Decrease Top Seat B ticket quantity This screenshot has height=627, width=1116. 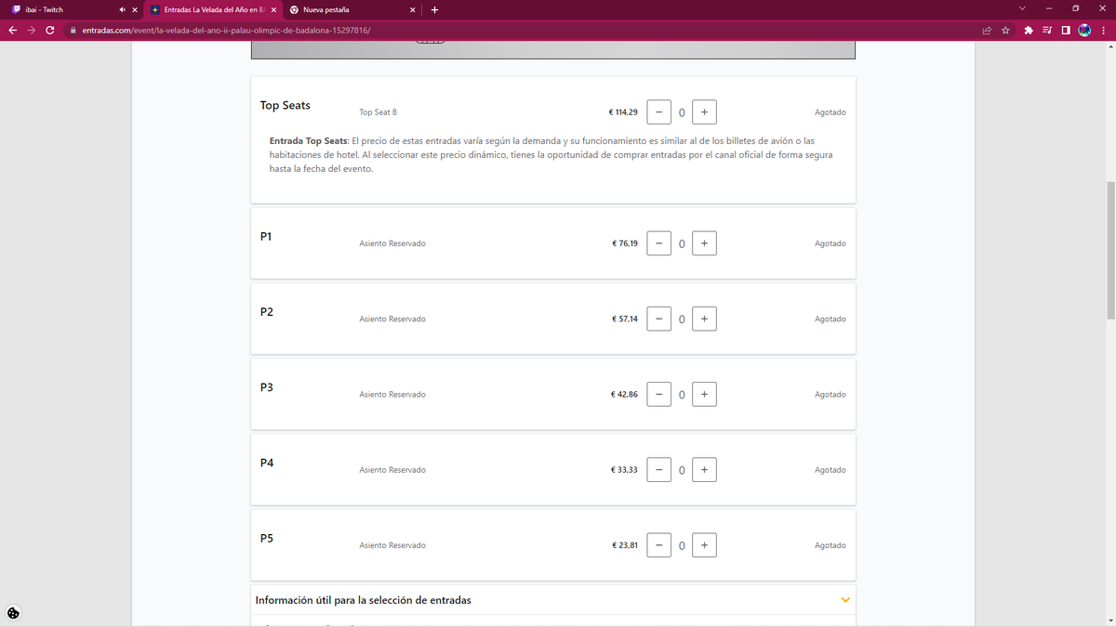click(x=658, y=112)
